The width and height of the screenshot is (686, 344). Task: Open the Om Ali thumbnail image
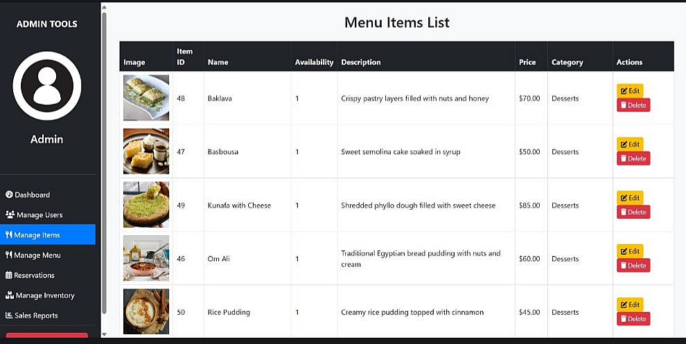click(x=146, y=258)
